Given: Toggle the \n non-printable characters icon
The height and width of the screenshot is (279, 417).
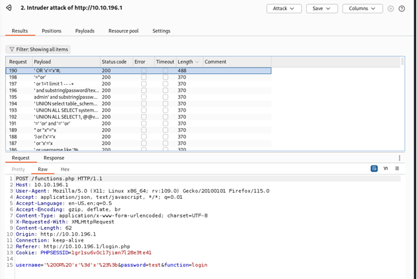Looking at the screenshot, I should 386,168.
